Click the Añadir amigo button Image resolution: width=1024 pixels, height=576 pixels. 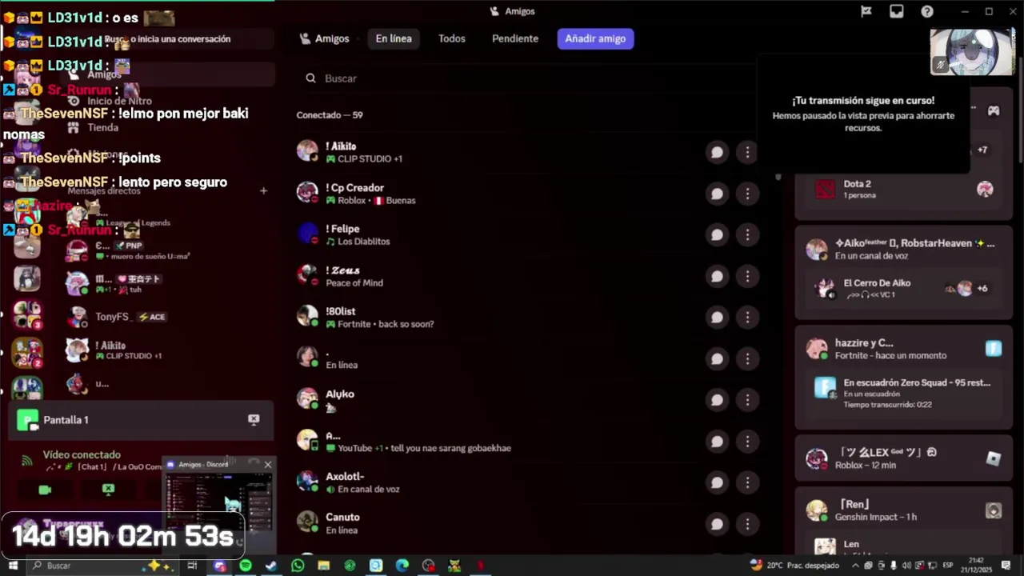[x=595, y=38]
